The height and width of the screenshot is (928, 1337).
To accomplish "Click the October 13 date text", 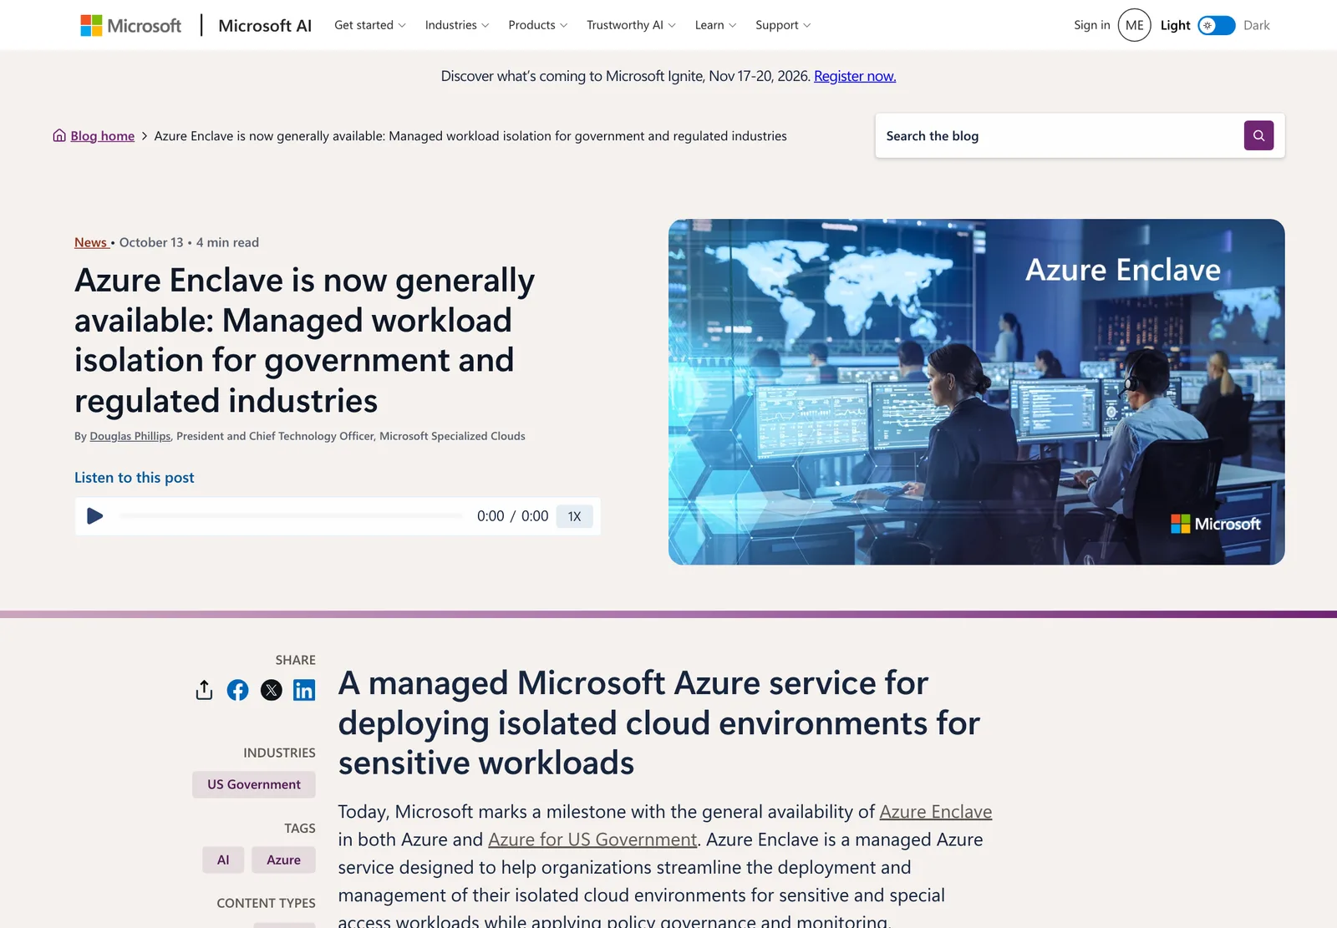I will (151, 242).
